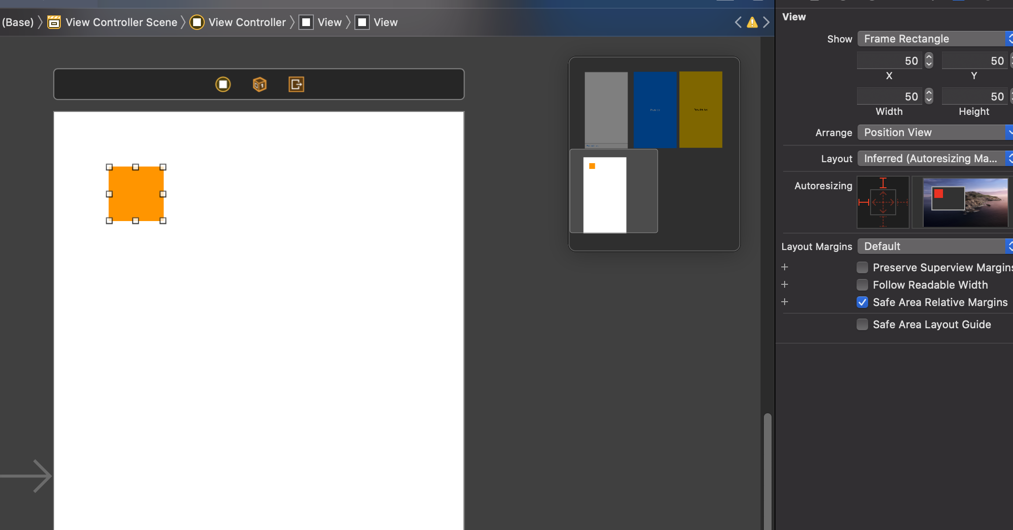Click the plus beside Safe Area Relative Margins
Viewport: 1013px width, 530px height.
coord(785,302)
